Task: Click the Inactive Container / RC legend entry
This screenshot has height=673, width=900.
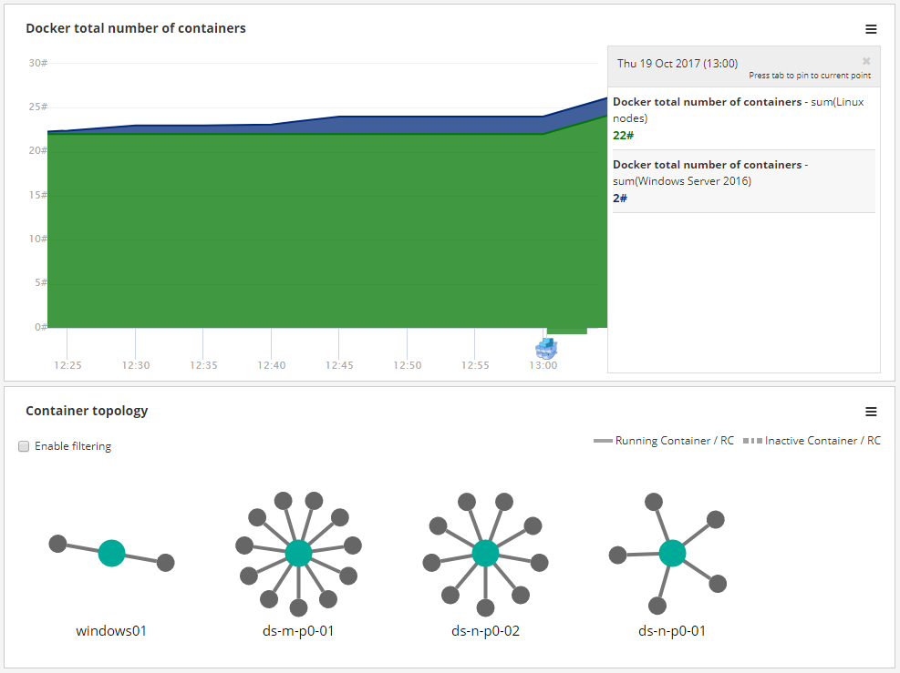Action: coord(812,441)
